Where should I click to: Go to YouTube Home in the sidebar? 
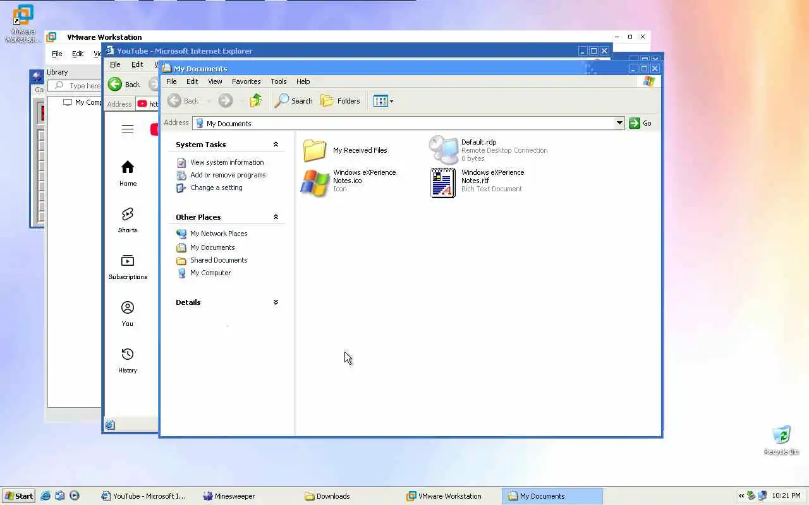pyautogui.click(x=128, y=173)
